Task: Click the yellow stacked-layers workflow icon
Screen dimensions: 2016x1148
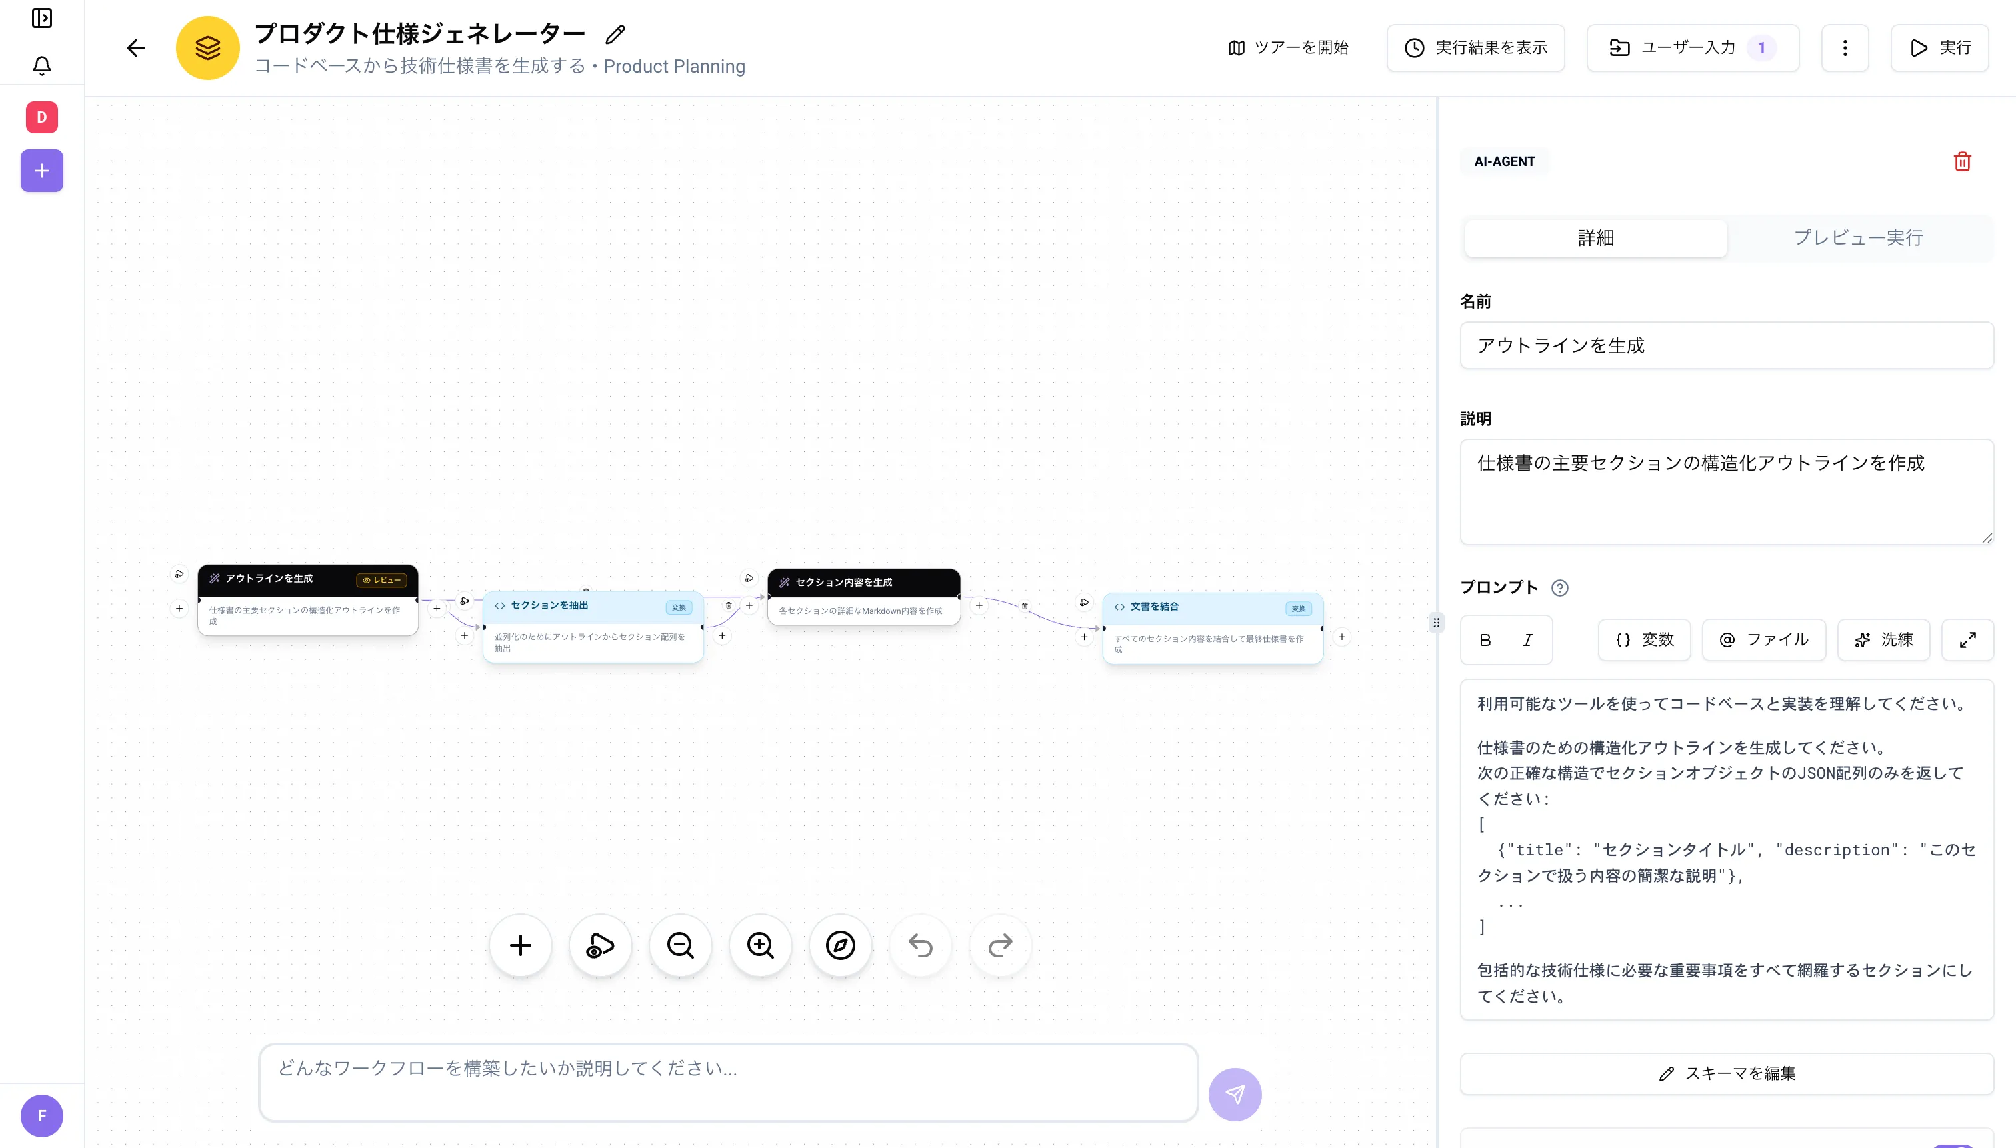Action: [207, 48]
